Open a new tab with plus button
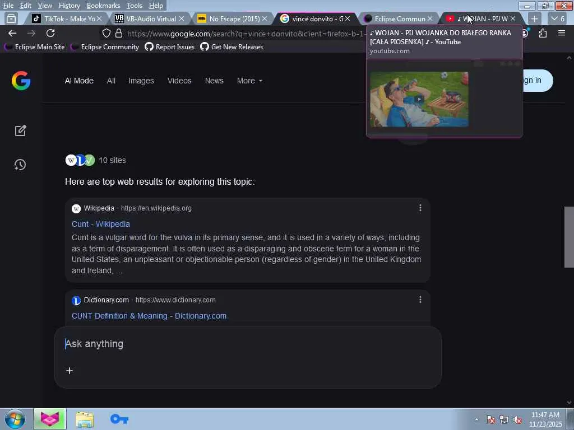 [534, 18]
